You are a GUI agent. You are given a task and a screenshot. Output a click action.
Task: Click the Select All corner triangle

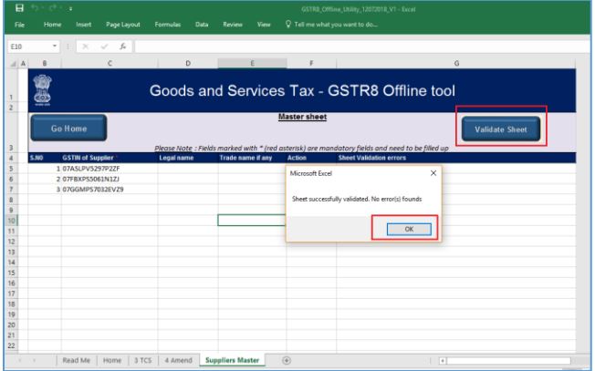click(x=13, y=64)
